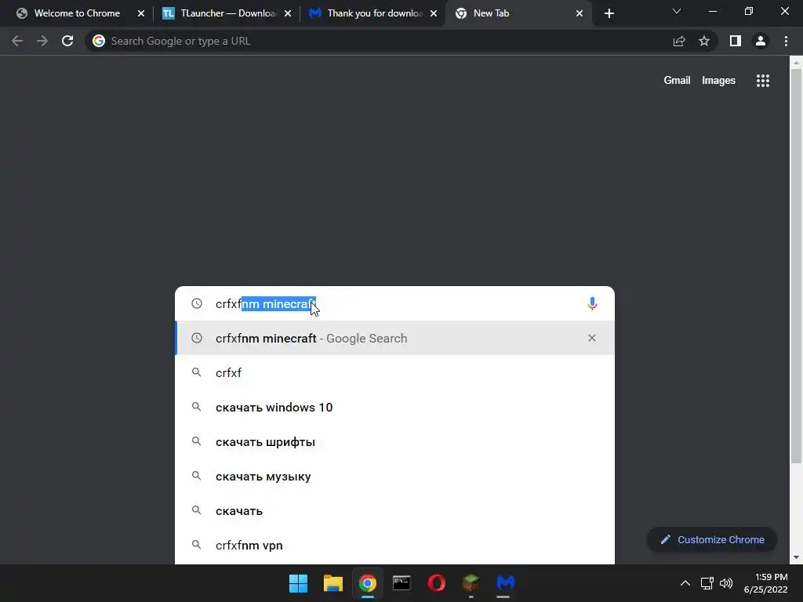Click the Google G icon in address bar
The width and height of the screenshot is (803, 602).
(99, 41)
